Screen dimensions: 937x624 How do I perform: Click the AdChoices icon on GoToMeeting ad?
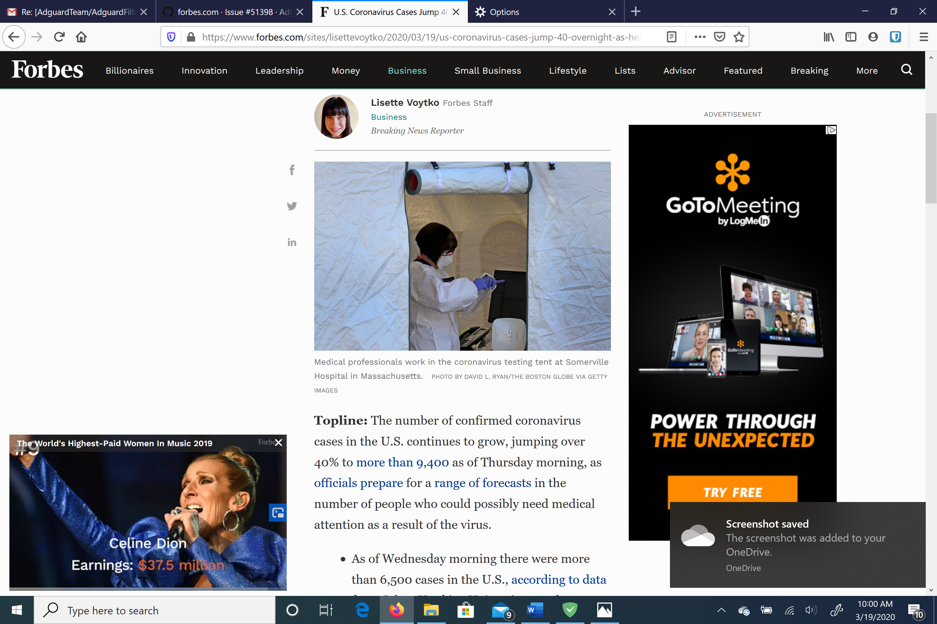click(830, 130)
